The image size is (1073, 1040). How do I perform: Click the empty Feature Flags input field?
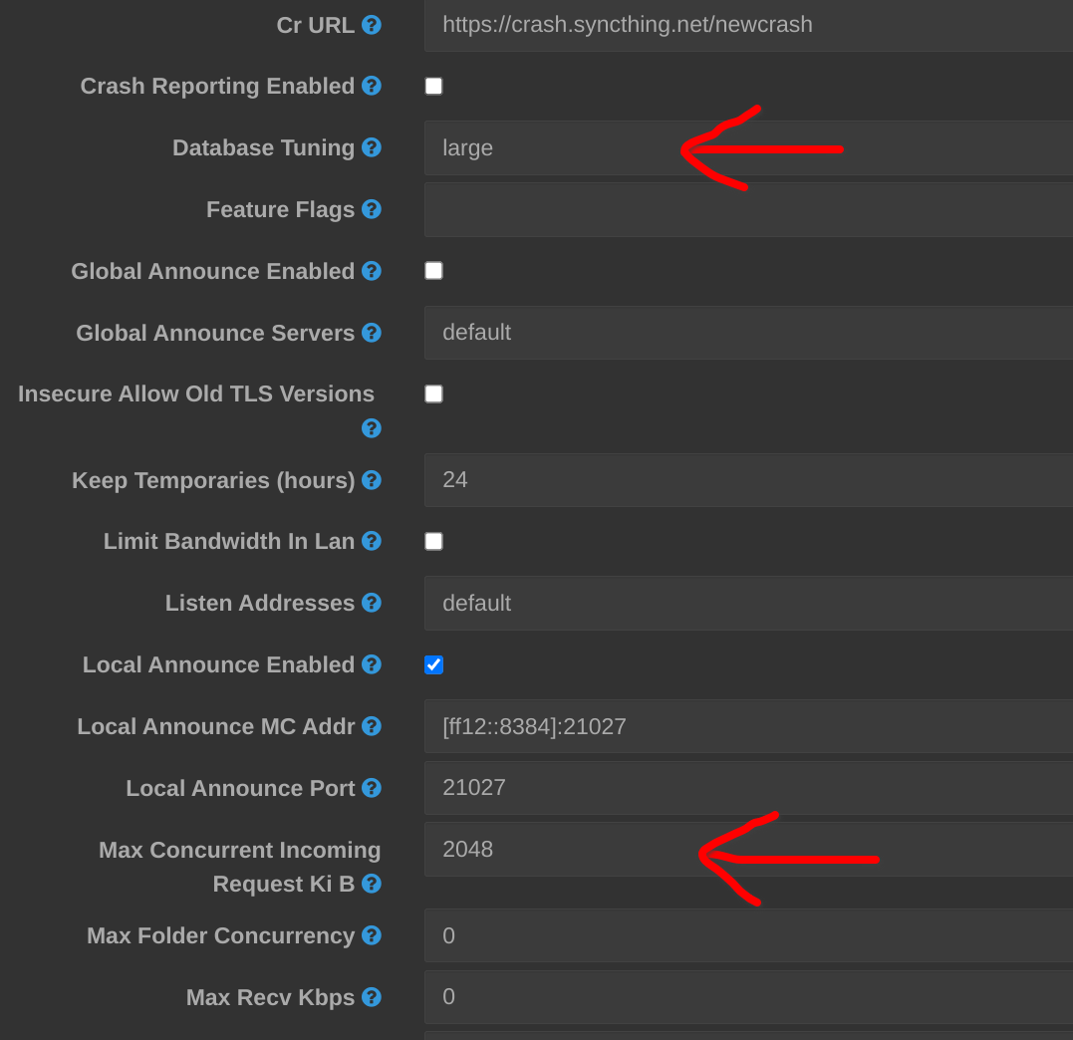tap(747, 209)
